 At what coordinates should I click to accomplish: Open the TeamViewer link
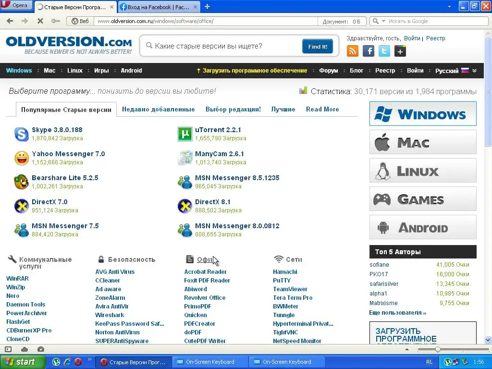[290, 289]
